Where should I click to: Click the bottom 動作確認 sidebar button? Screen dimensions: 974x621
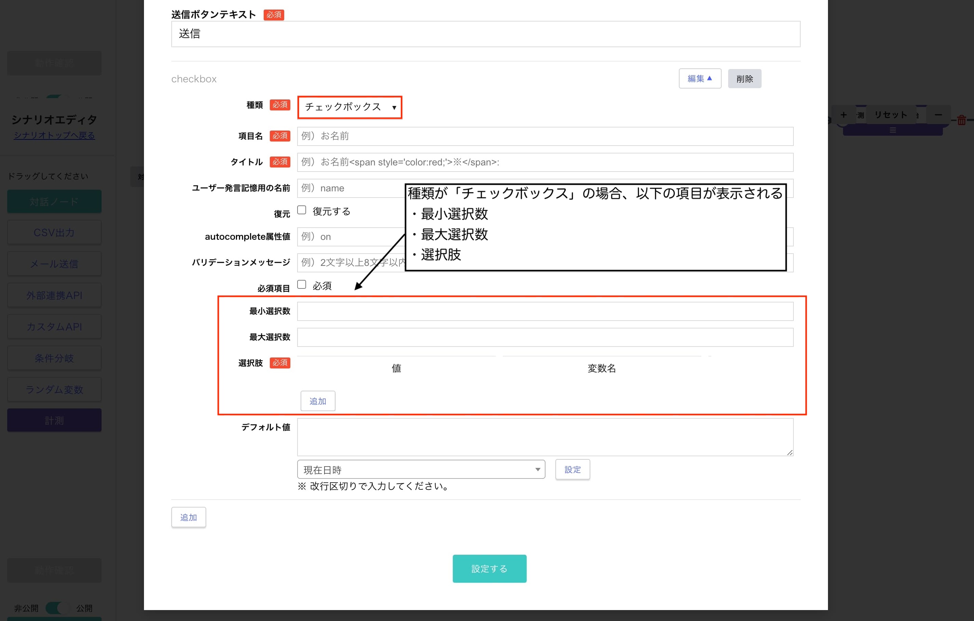tap(54, 570)
